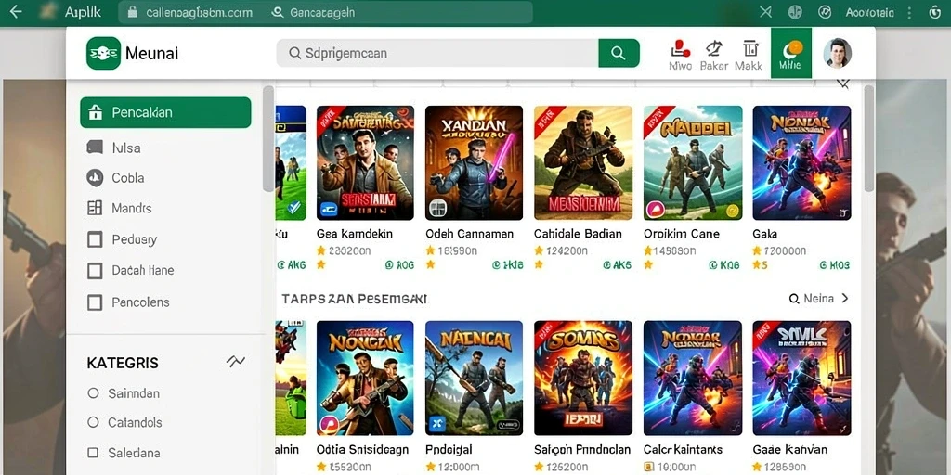
Task: Click the Oroikim Cane title
Action: pyautogui.click(x=682, y=234)
